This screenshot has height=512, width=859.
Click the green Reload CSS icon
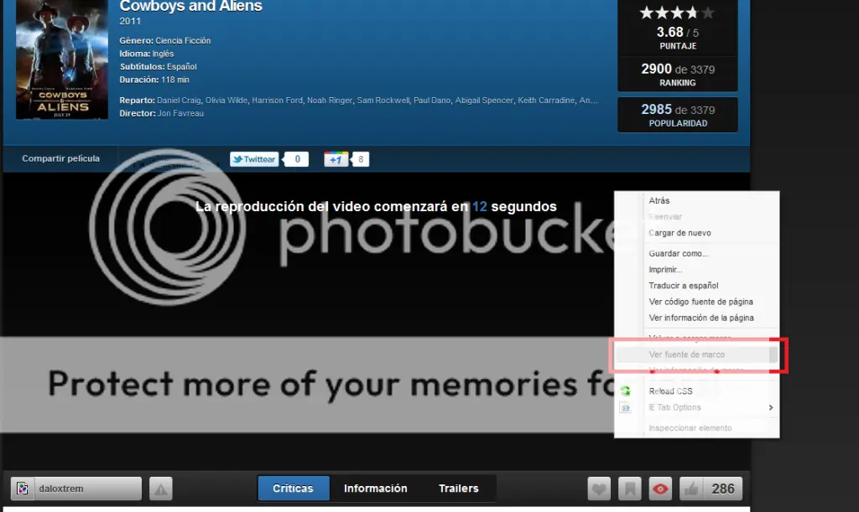625,391
